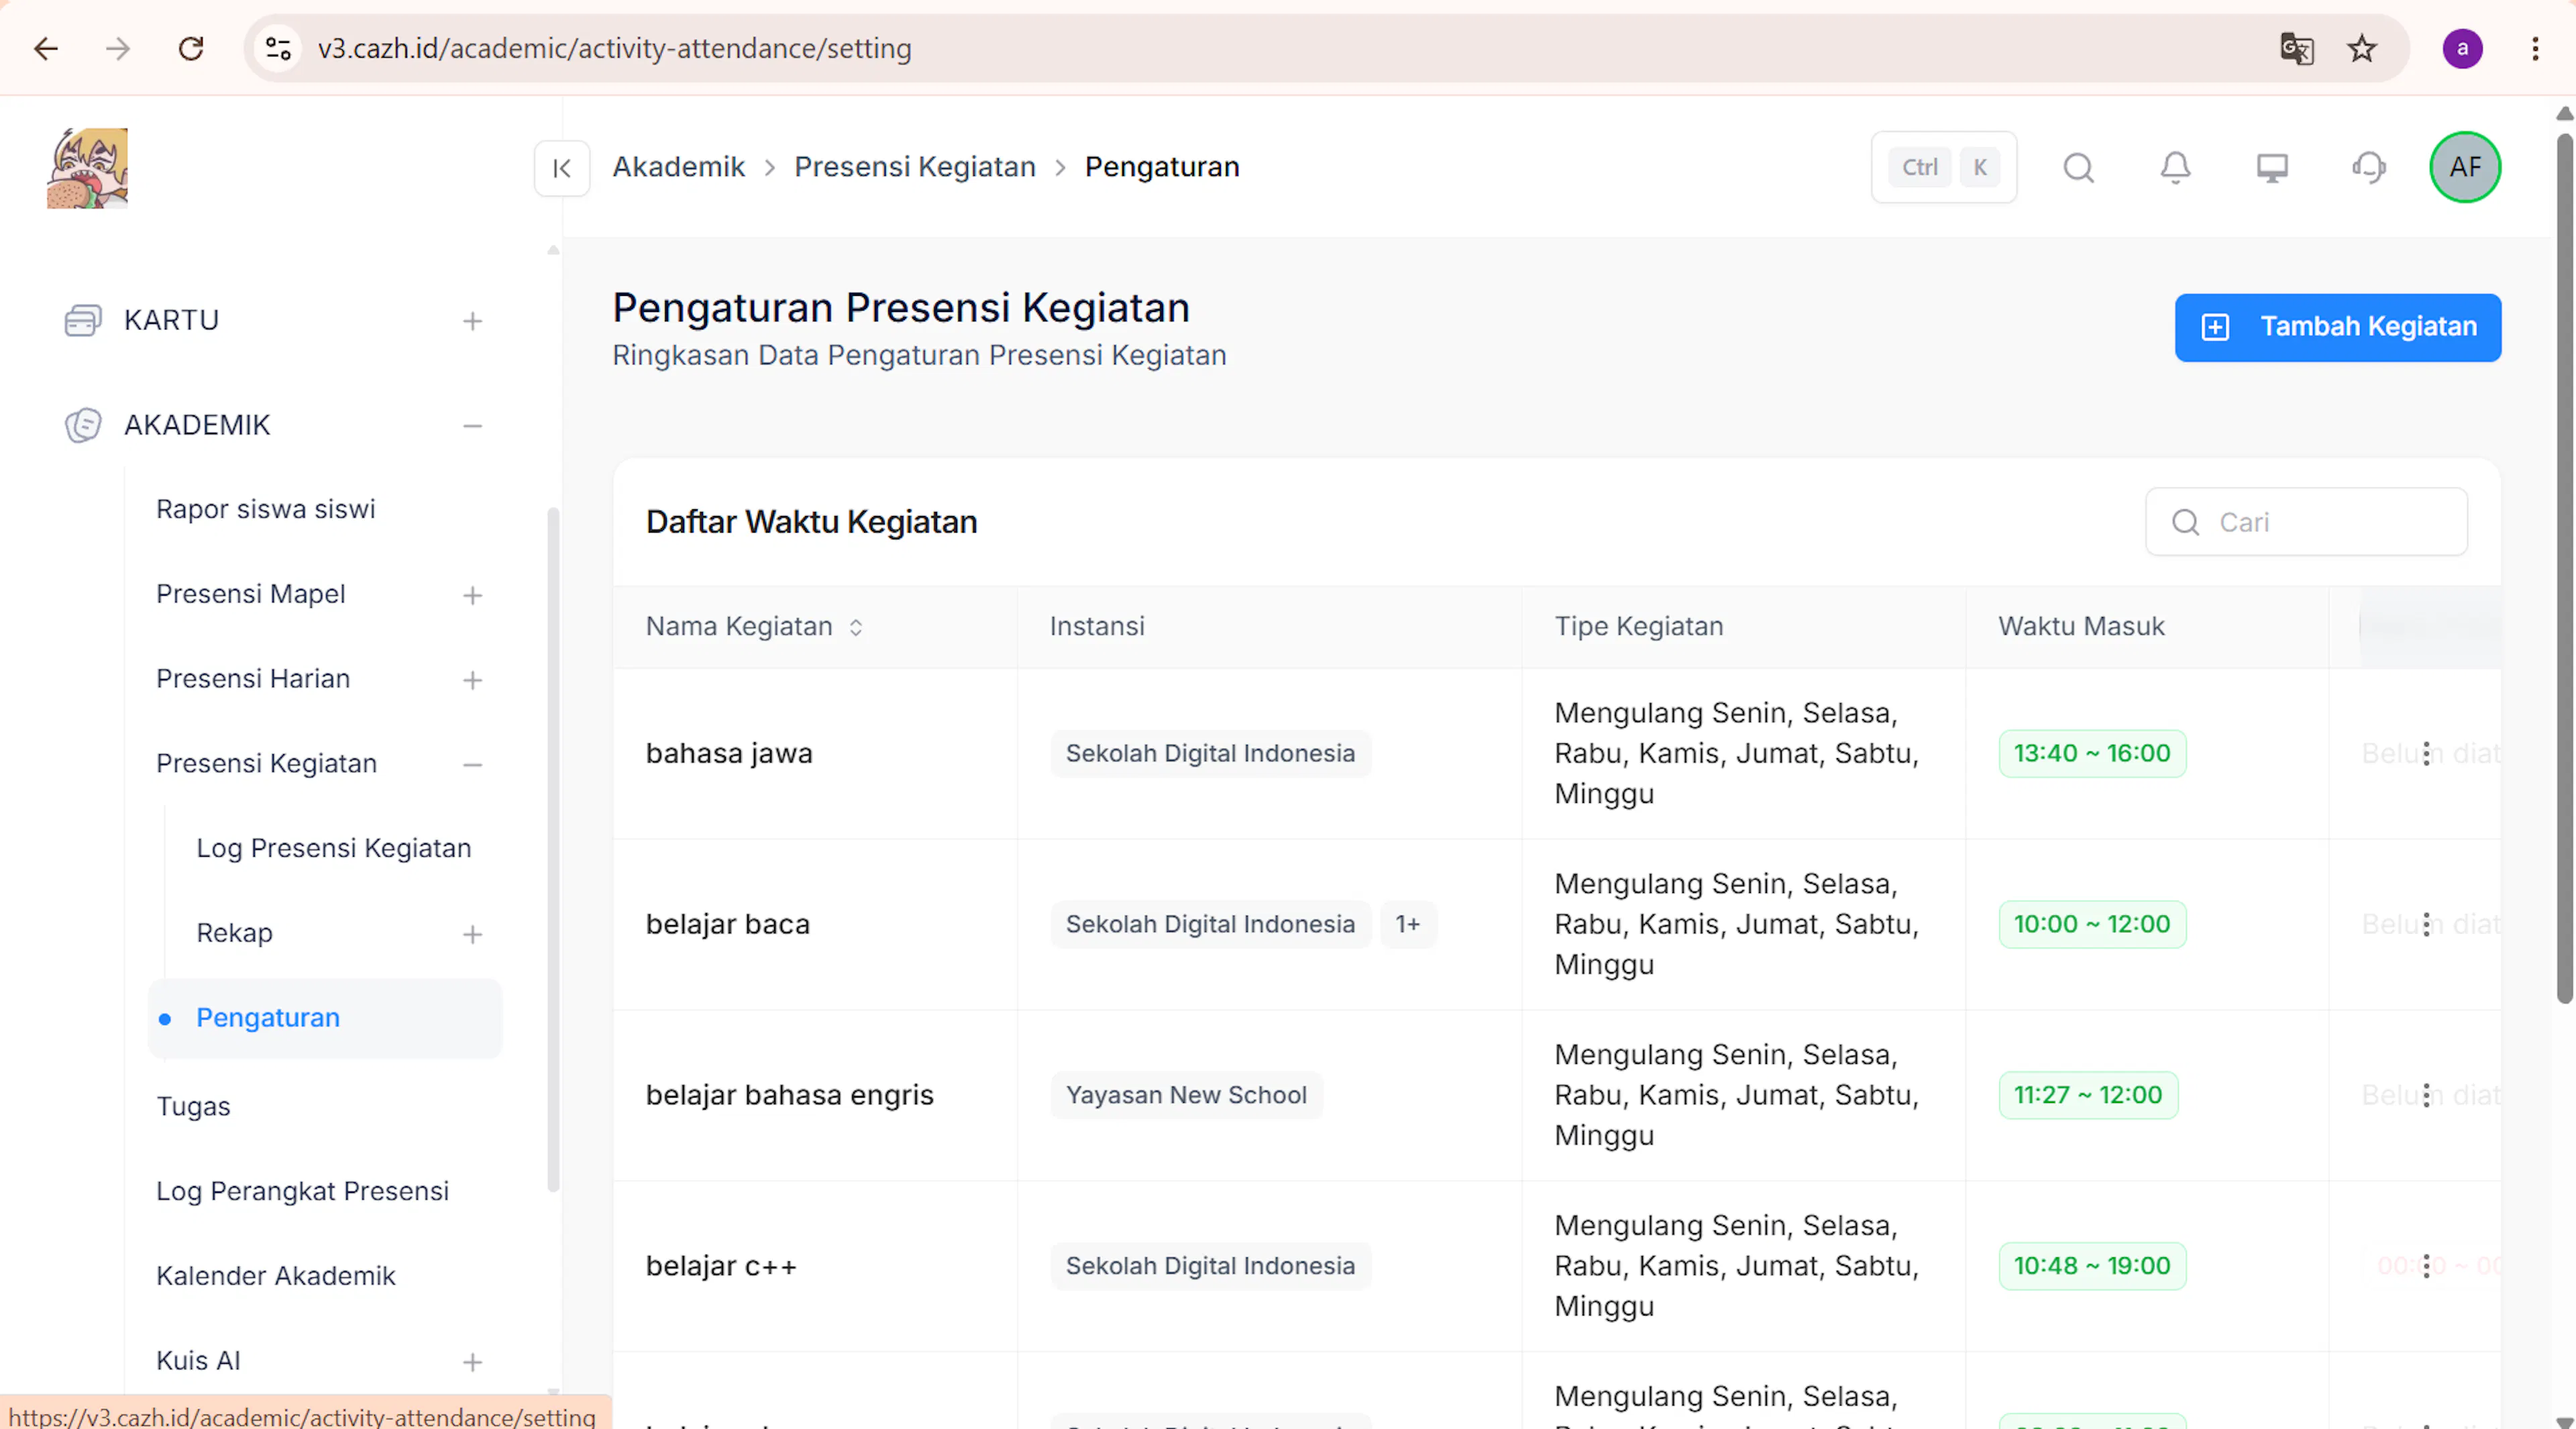Click the Tipe Kegiatan column header

coord(1639,626)
